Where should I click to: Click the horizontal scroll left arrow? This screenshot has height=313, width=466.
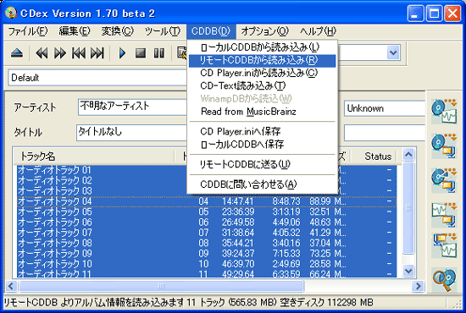tap(11, 286)
